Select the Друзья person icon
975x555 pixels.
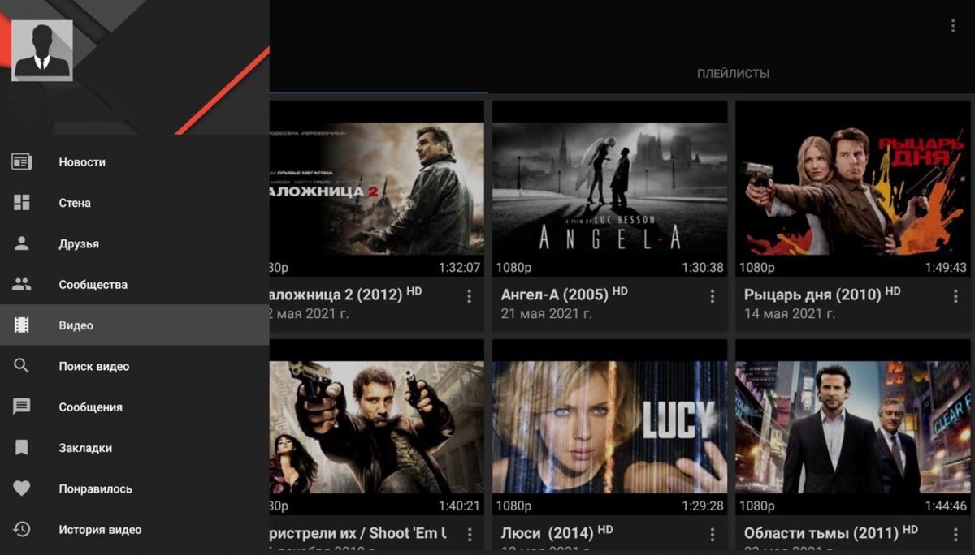pyautogui.click(x=22, y=243)
